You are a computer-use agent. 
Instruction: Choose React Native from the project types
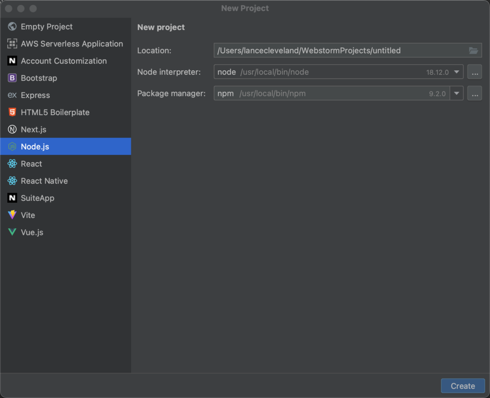point(44,181)
